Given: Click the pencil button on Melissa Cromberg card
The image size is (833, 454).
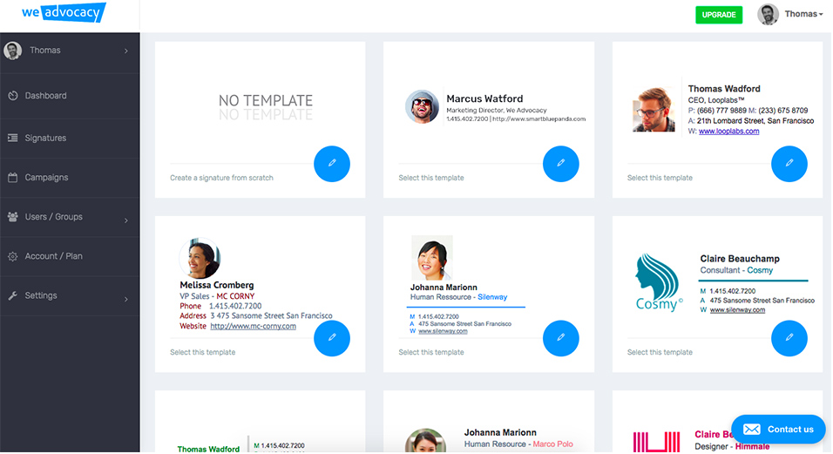Looking at the screenshot, I should click(332, 338).
